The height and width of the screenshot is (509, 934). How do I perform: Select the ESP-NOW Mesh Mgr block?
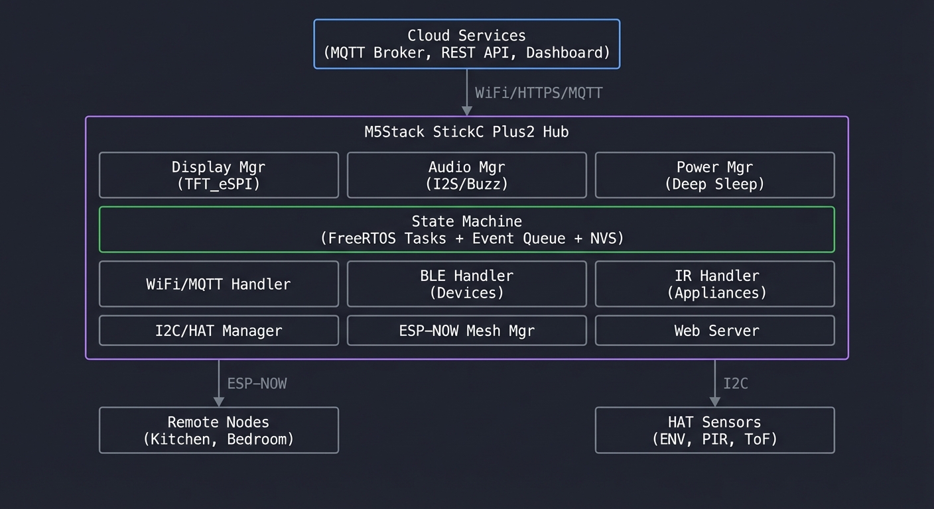pyautogui.click(x=466, y=330)
